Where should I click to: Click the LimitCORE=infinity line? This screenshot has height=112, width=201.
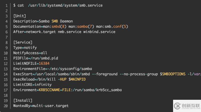pos(32,85)
